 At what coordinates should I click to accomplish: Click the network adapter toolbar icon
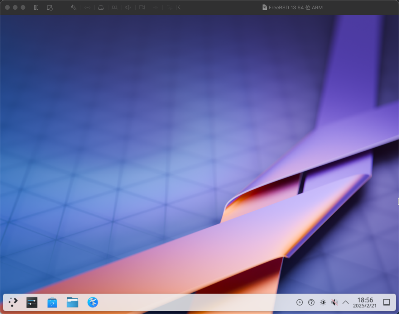88,7
